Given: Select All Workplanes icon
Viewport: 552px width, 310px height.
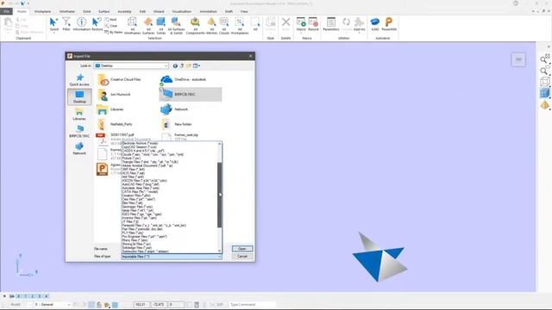Looking at the screenshot, I should (x=240, y=26).
